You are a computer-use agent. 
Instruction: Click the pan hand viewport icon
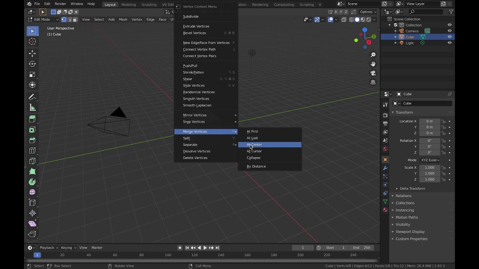pyautogui.click(x=373, y=64)
